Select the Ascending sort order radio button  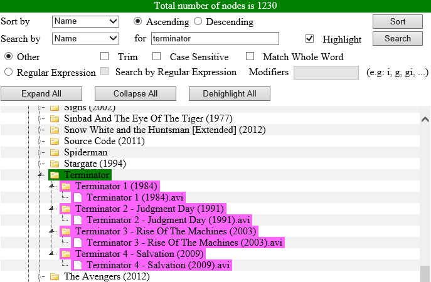138,21
